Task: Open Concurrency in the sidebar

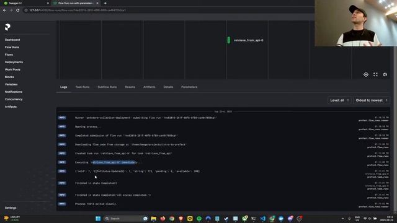Action: pos(14,99)
